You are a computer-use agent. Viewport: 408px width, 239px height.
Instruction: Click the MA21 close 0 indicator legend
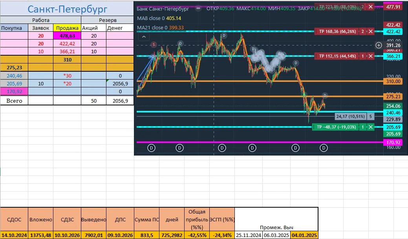click(x=160, y=27)
